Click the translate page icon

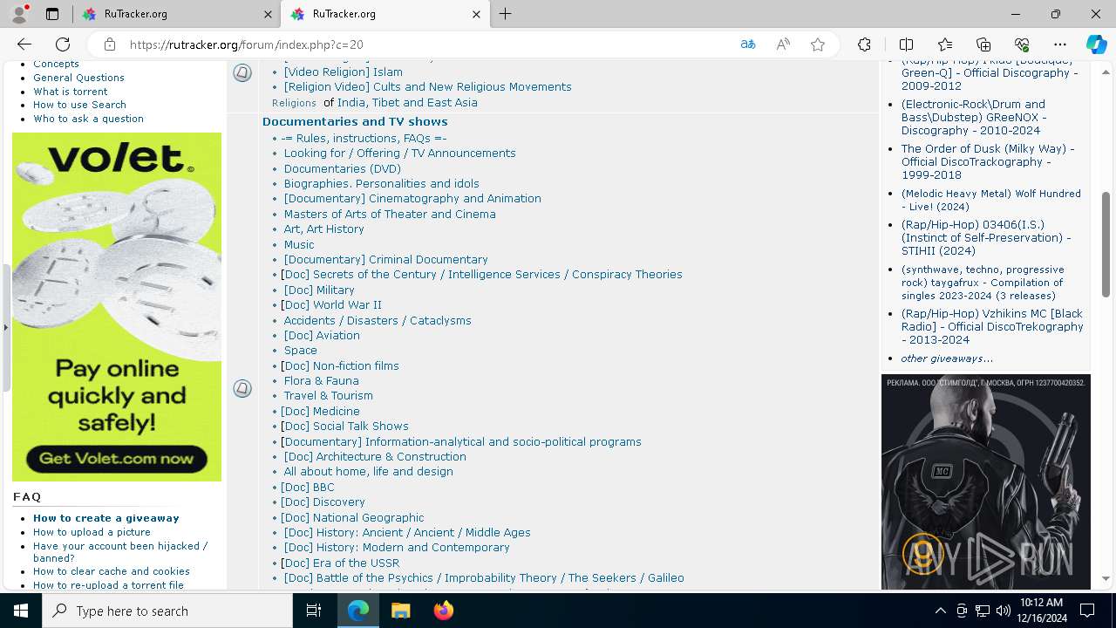[748, 44]
